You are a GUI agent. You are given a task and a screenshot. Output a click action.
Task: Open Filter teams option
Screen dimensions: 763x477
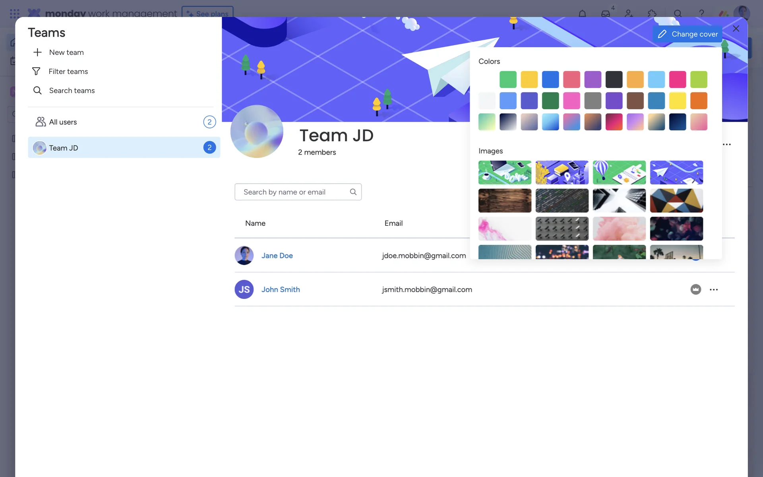click(x=68, y=72)
